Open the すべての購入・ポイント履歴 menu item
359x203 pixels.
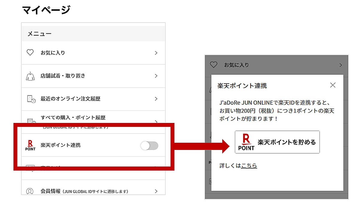[73, 118]
